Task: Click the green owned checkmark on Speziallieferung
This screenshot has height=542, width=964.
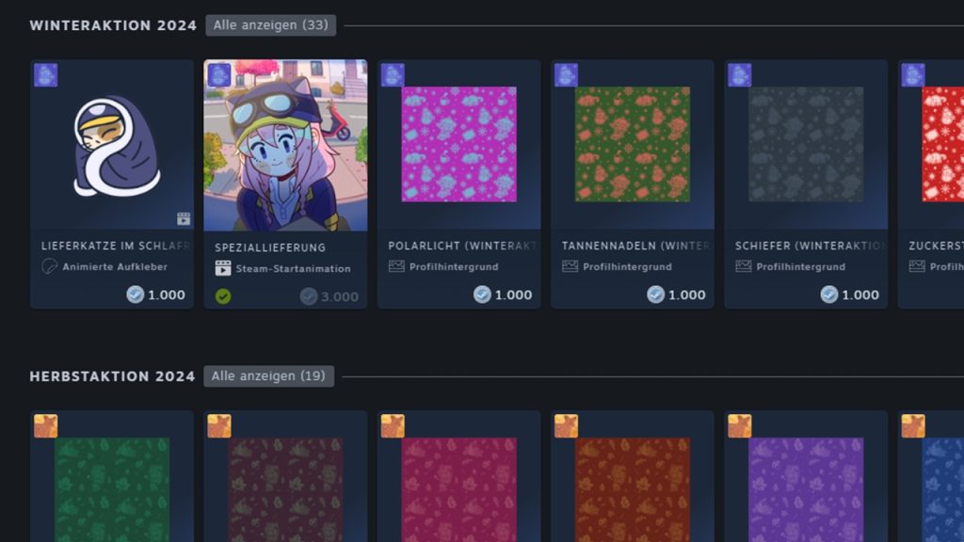Action: [223, 296]
